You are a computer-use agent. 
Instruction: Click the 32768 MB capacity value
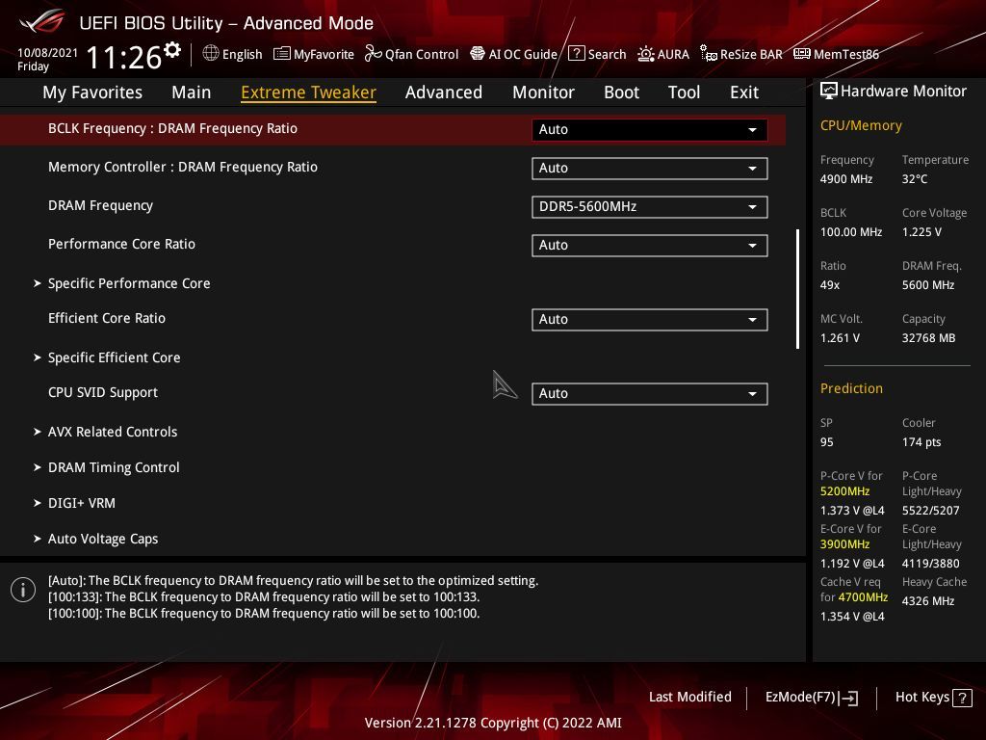[x=929, y=338]
